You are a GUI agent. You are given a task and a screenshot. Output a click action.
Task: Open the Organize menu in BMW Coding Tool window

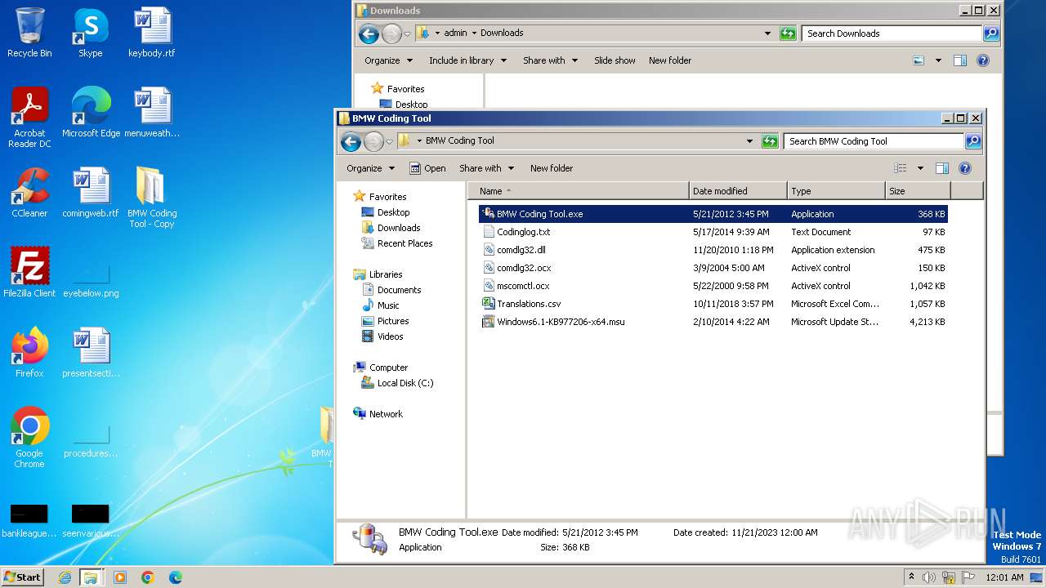pyautogui.click(x=370, y=168)
